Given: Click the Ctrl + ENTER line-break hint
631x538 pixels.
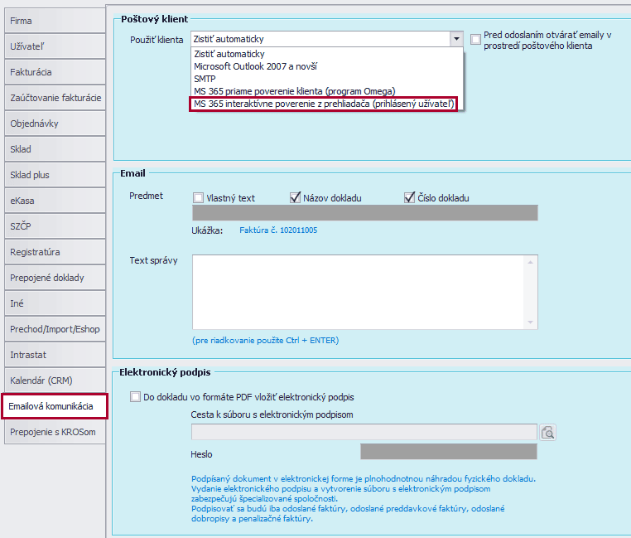Looking at the screenshot, I should pyautogui.click(x=266, y=341).
